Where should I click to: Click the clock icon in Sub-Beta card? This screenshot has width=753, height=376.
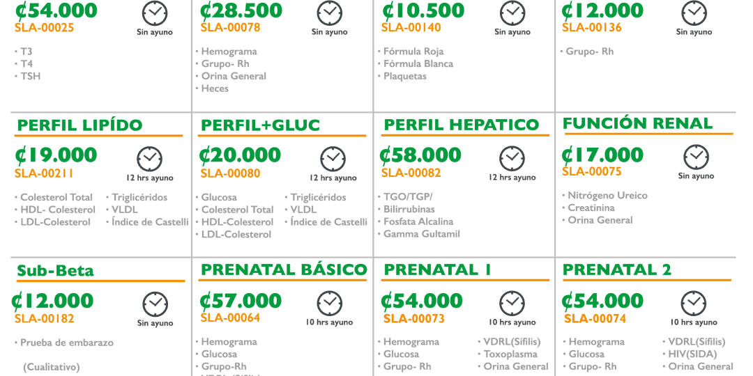[155, 304]
